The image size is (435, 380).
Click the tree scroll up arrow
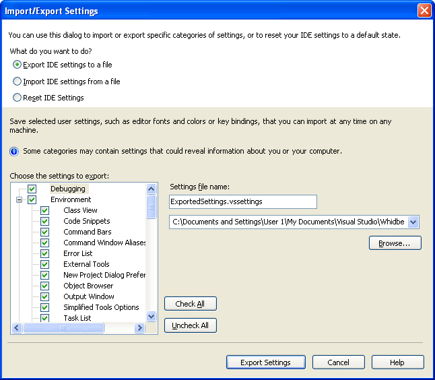152,189
